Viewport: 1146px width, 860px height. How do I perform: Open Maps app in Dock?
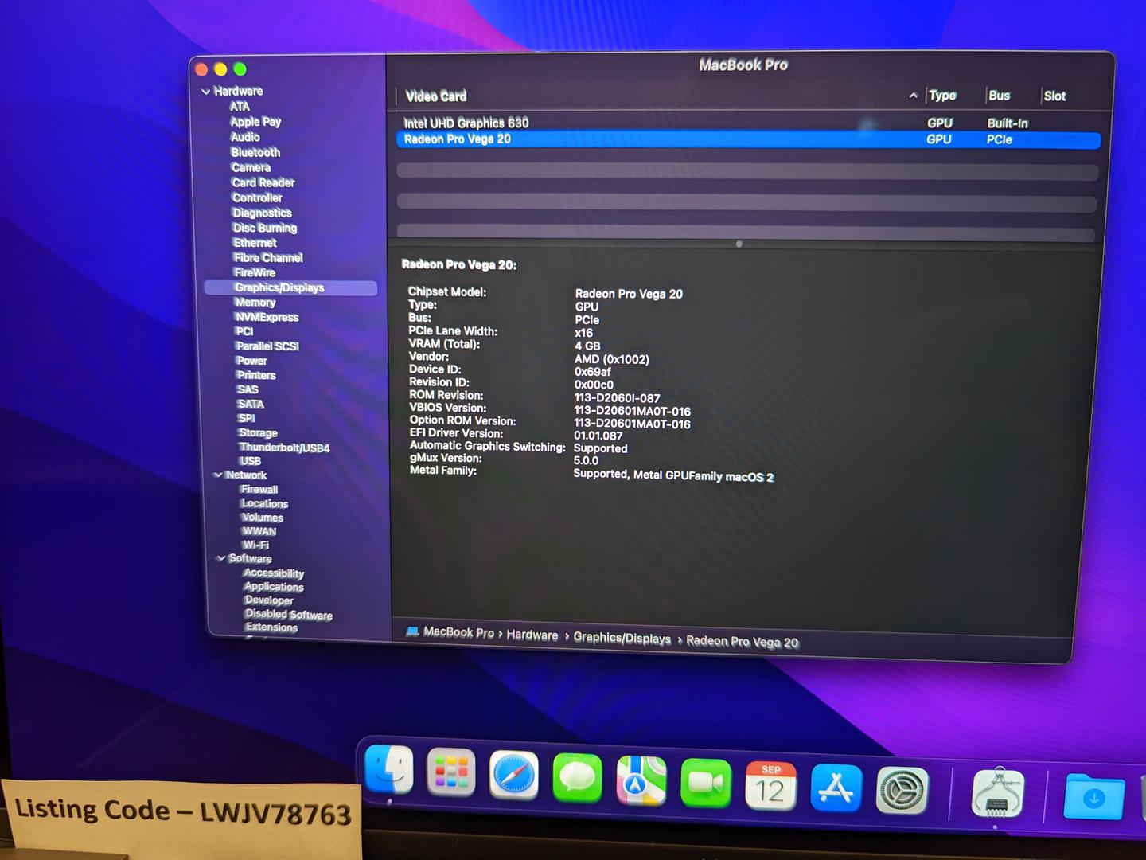pyautogui.click(x=641, y=780)
